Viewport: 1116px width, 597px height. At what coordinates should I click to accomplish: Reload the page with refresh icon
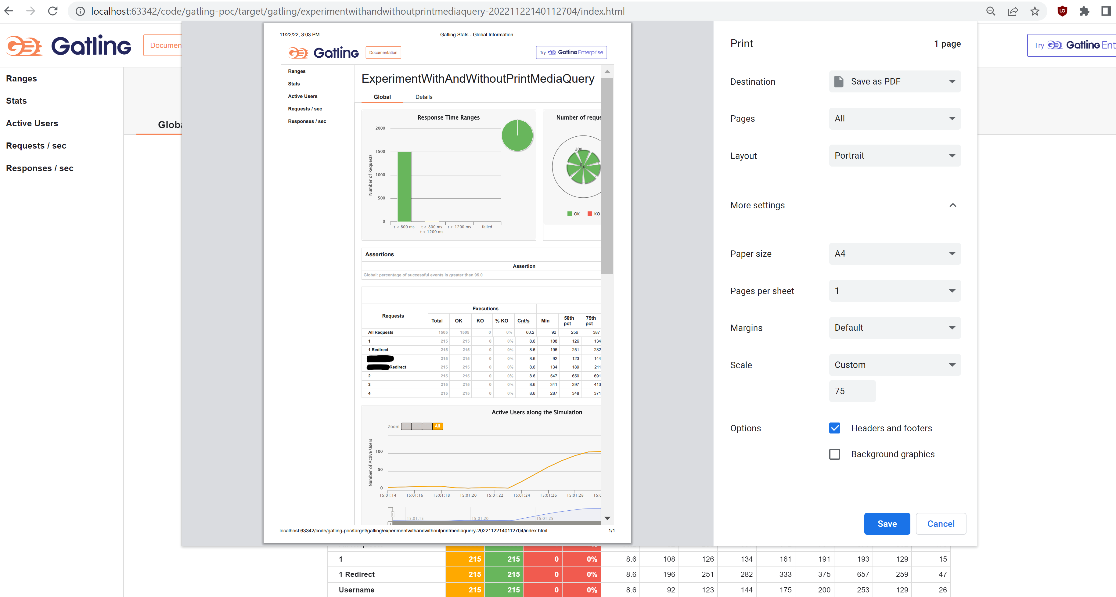[x=53, y=11]
